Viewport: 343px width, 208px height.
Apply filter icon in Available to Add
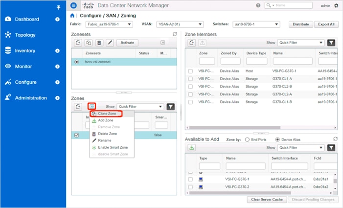331,148
